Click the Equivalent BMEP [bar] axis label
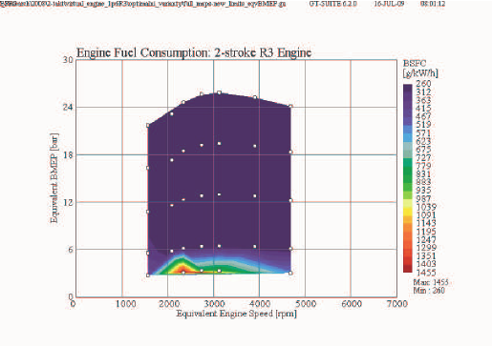 (54, 178)
